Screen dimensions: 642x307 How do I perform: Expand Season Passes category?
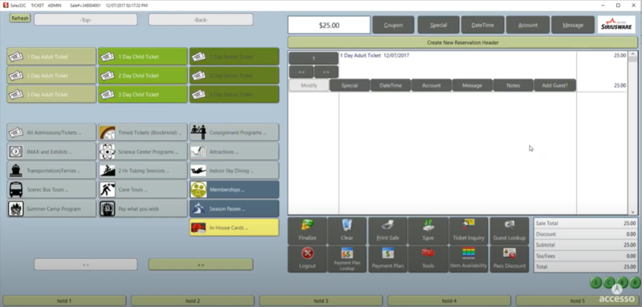click(x=234, y=208)
